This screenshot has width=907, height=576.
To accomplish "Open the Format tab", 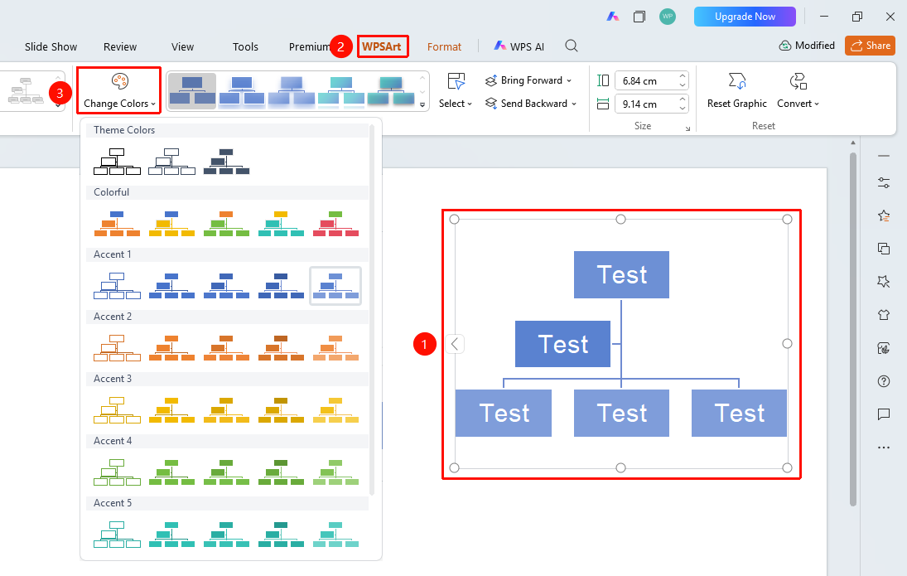I will [444, 47].
